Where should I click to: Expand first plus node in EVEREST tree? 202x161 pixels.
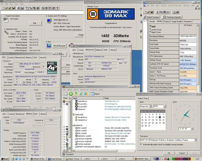tap(64, 127)
